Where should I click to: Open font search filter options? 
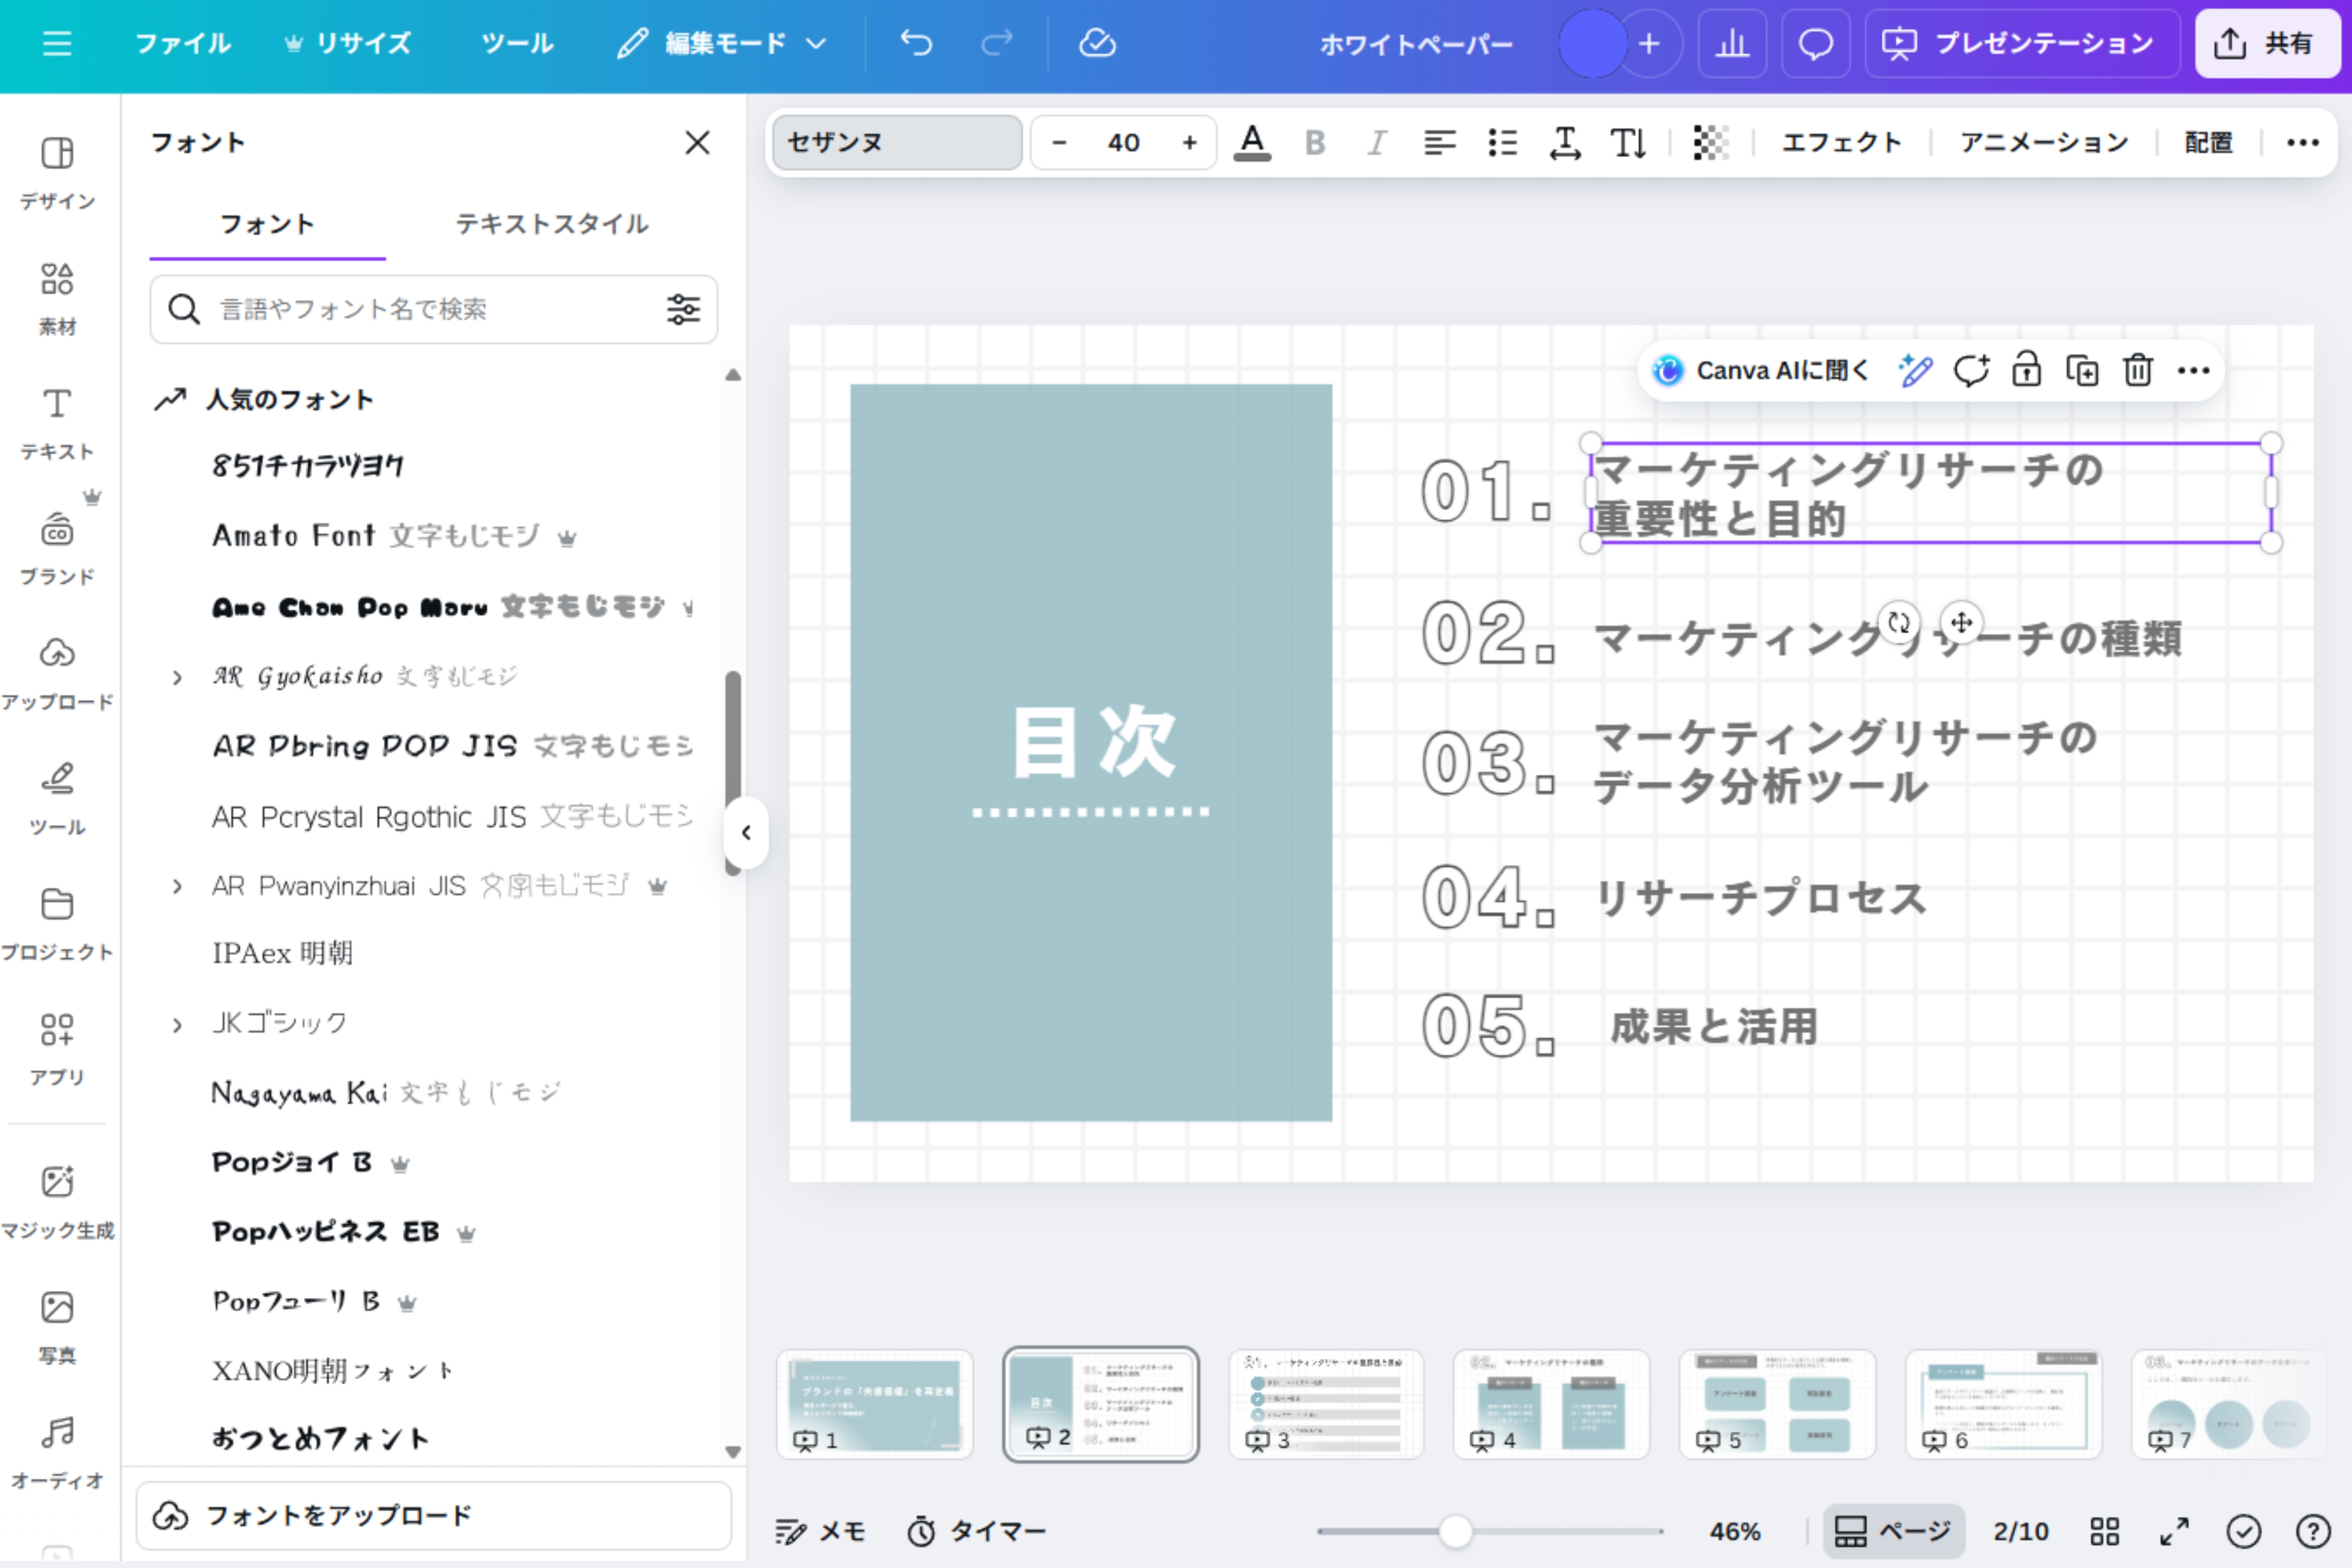point(683,309)
